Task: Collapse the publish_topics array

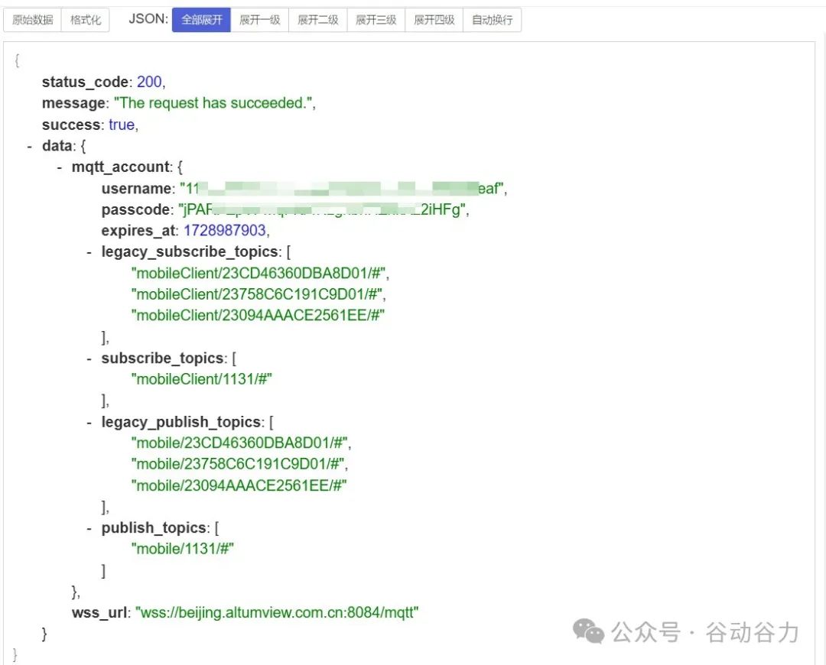Action: tap(89, 528)
